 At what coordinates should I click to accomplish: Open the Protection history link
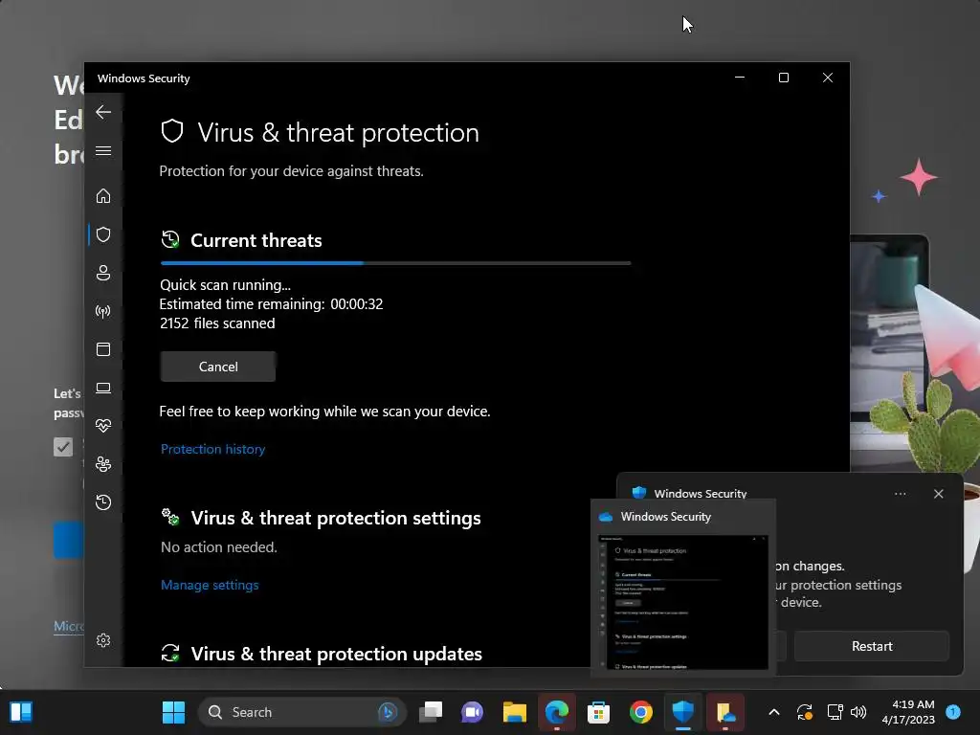[212, 450]
